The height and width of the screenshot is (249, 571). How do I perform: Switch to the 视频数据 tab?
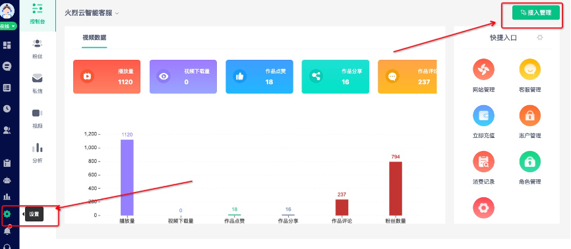tap(94, 37)
